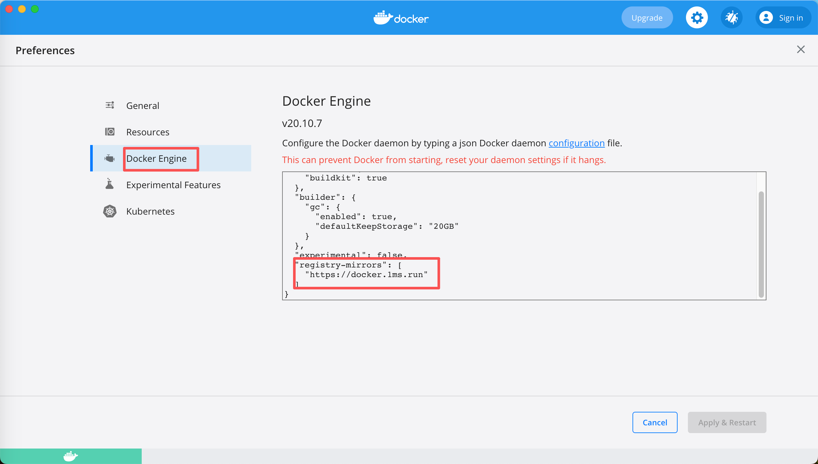
Task: Click the Resources disk icon
Action: coord(110,132)
